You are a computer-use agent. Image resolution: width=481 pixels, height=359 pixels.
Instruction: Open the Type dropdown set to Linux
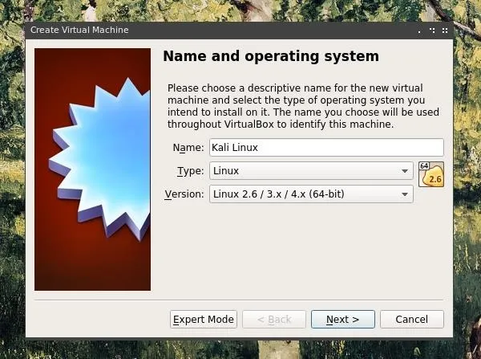click(311, 170)
